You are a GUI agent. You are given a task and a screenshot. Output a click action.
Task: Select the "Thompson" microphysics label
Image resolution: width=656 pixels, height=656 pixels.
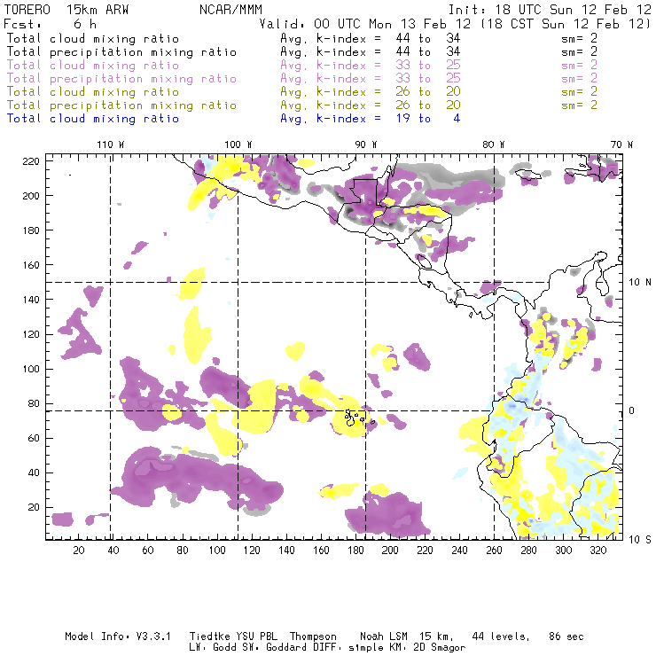point(313,637)
